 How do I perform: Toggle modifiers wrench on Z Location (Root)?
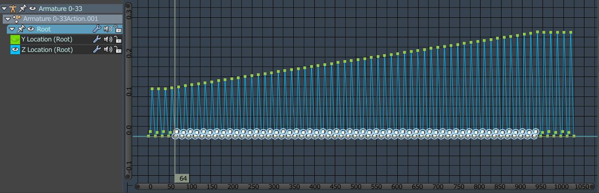(x=97, y=50)
